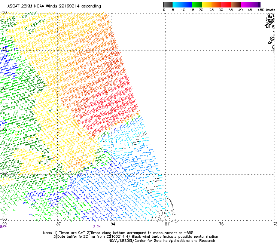Click the longitude label '-87'
This screenshot has width=277, height=243.
click(x=57, y=224)
